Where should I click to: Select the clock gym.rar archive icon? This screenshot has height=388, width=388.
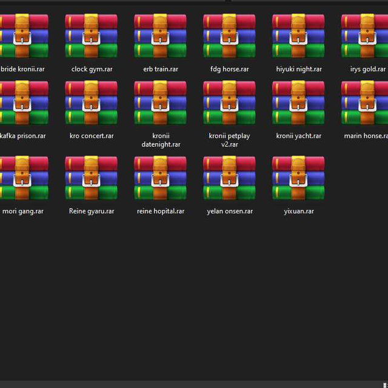[92, 36]
